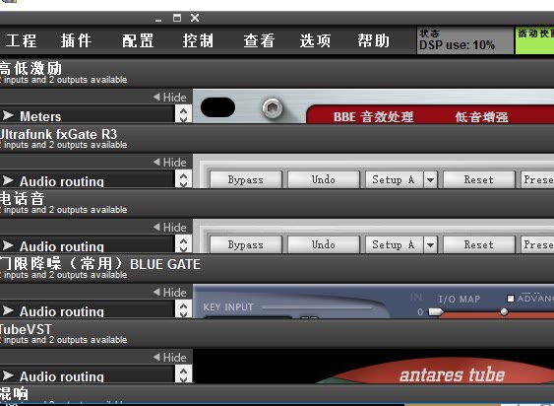Viewport: 554px width, 406px height.
Task: Adjust the BLUE GATE red slider handle
Action: [x=505, y=311]
